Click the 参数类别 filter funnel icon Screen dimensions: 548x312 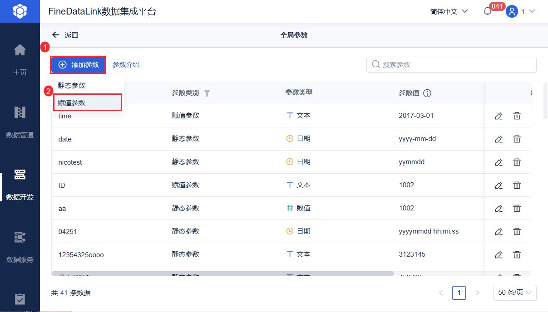tap(207, 93)
